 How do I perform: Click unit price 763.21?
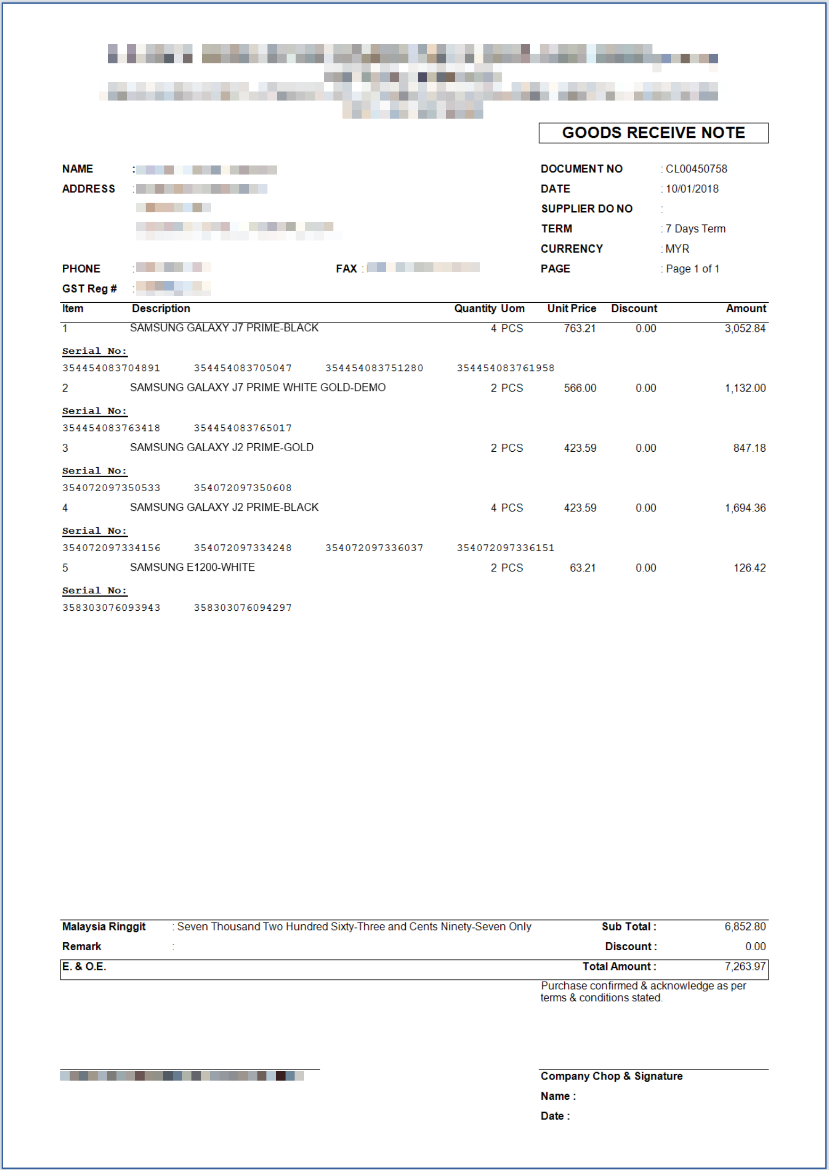pyautogui.click(x=580, y=328)
